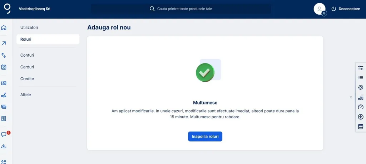366x164 pixels.
Task: Open the sliders settings icon on right panel
Action: tap(360, 68)
